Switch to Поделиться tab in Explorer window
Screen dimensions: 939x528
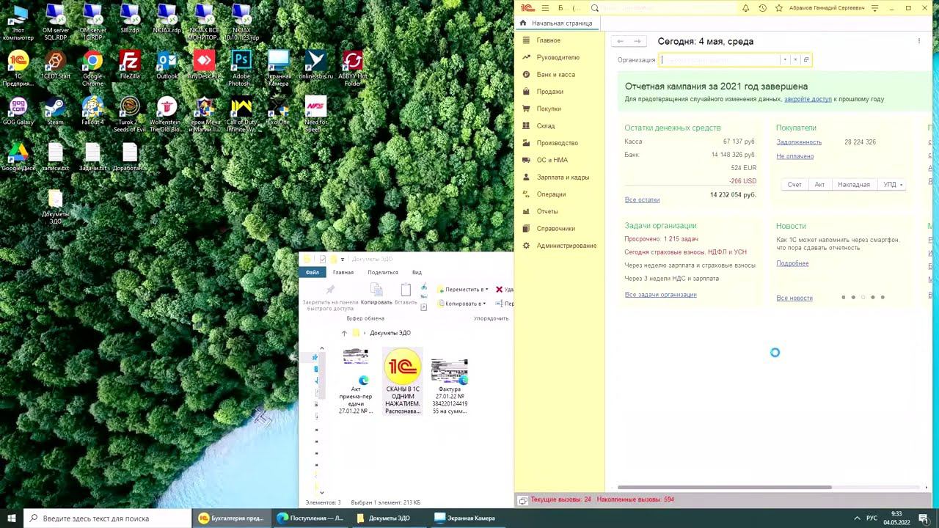pos(383,272)
